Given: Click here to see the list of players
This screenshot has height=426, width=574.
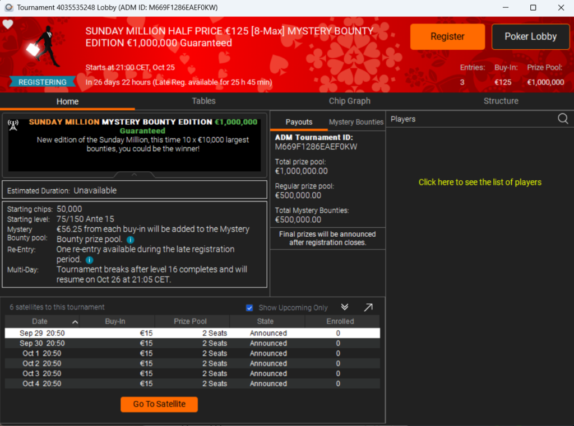Looking at the screenshot, I should (480, 182).
